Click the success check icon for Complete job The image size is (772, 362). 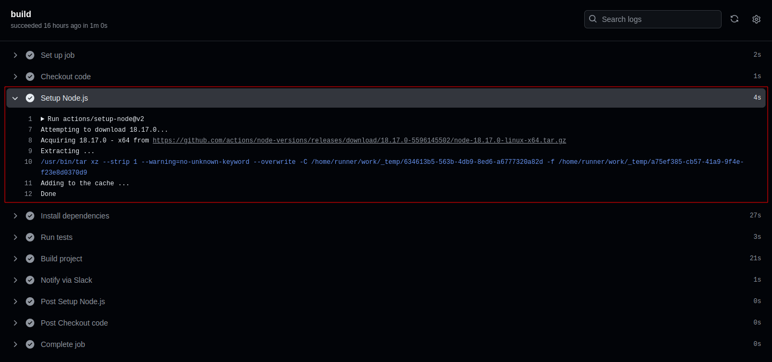pos(30,344)
